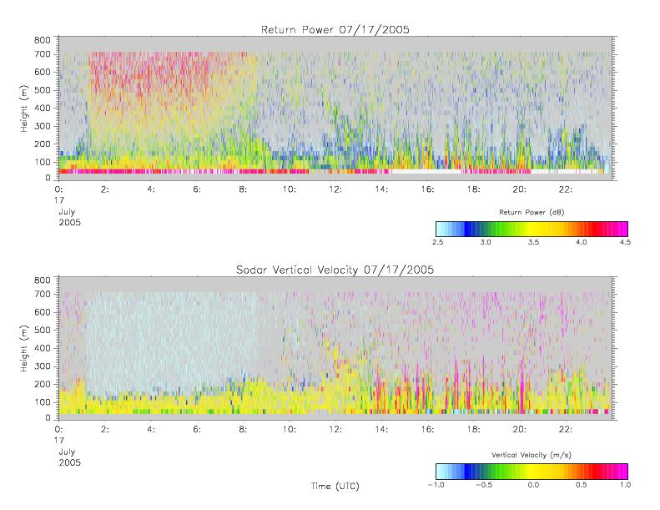This screenshot has height=510, width=660.
Task: Click the "20:" time tick under Vertical Velocity plot
Action: 520,430
